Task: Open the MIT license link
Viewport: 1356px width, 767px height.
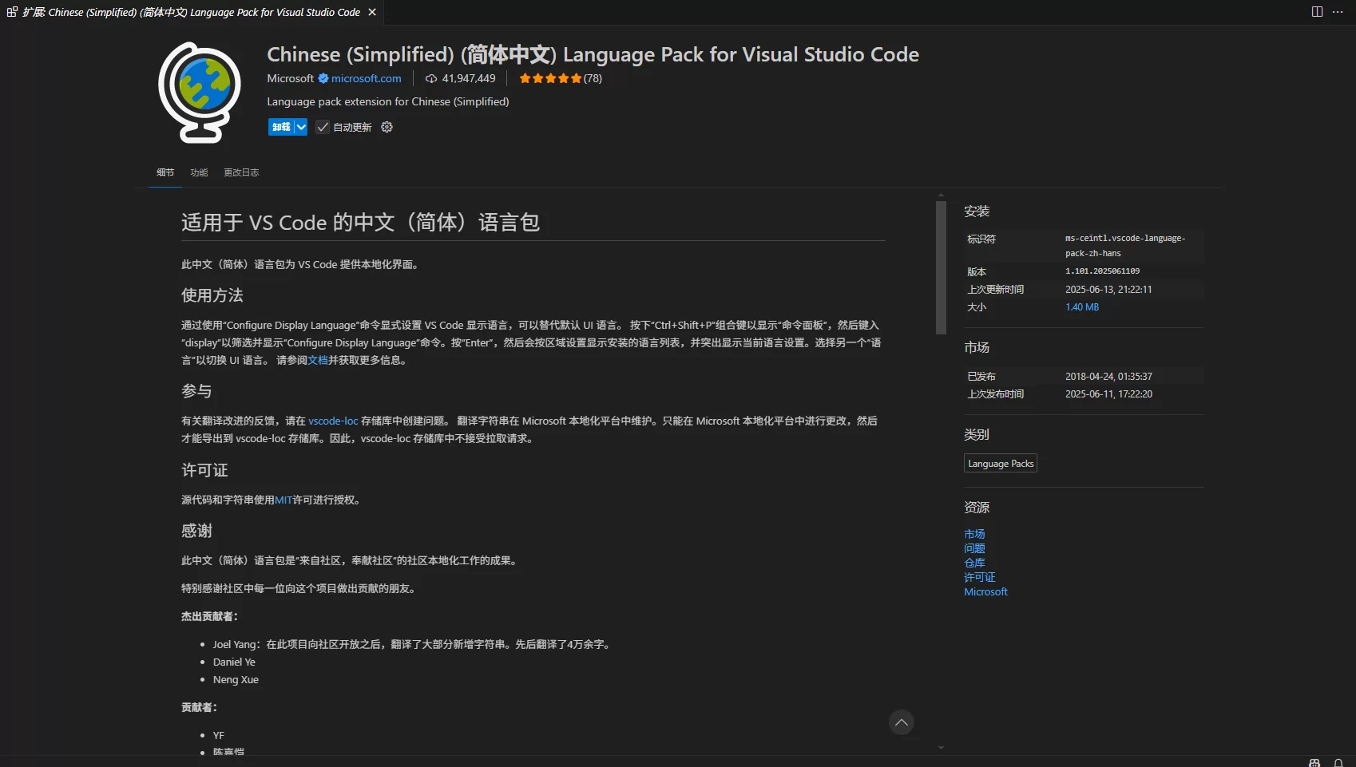Action: click(x=283, y=500)
